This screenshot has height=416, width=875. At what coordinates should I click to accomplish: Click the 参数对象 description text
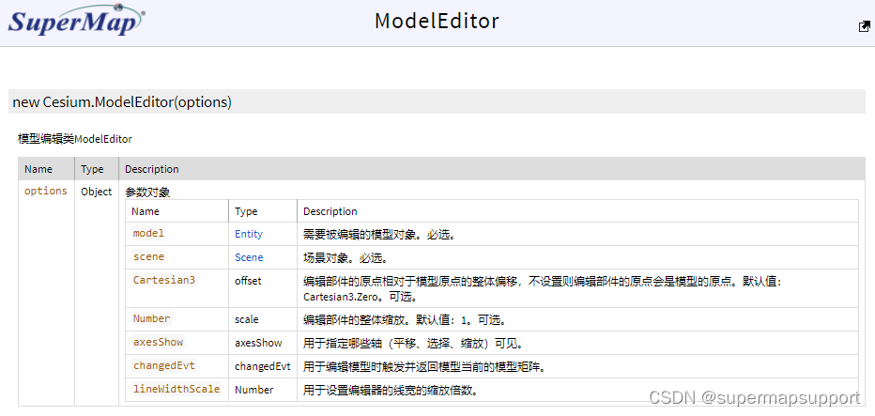[147, 193]
